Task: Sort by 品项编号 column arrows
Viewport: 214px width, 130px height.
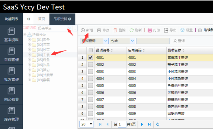Action: tap(112, 50)
